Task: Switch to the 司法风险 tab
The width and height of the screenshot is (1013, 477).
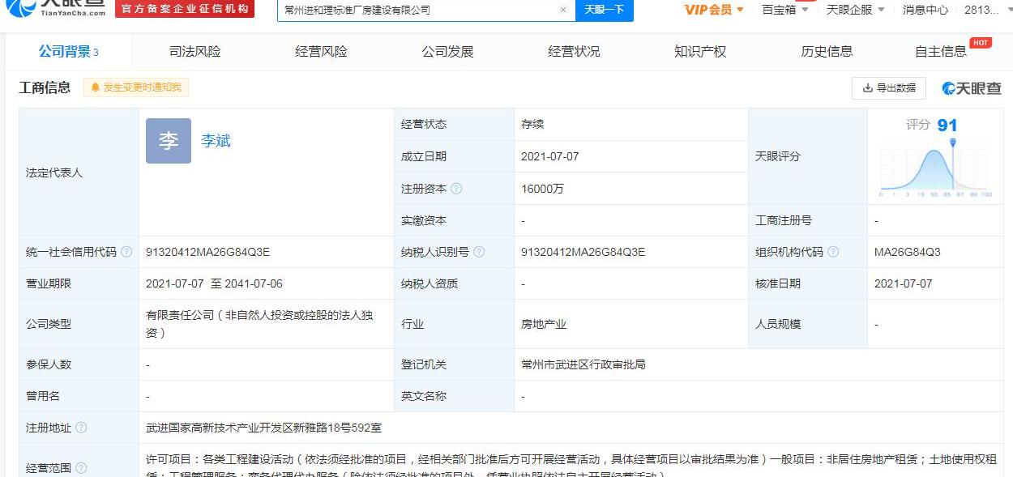Action: (194, 52)
